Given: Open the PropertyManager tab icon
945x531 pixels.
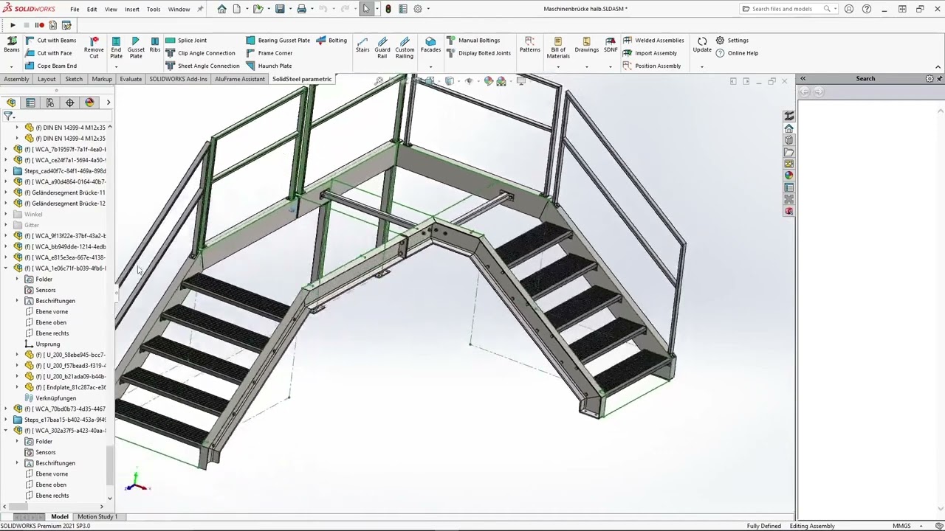Looking at the screenshot, I should (x=30, y=103).
